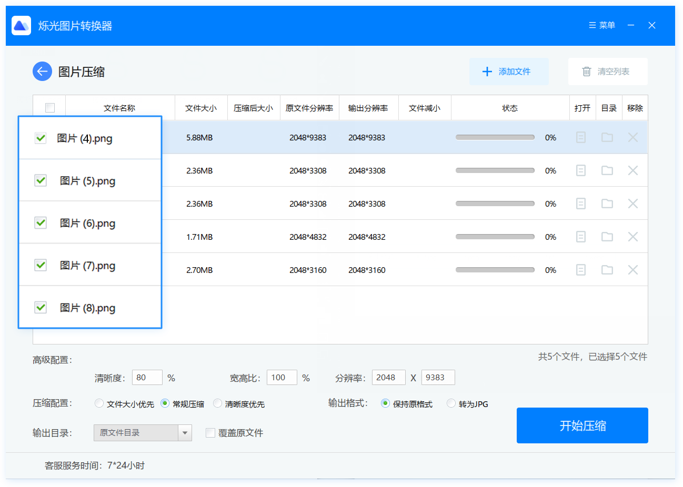Viewport: 683px width, 487px height.
Task: Enable the 覆盖原文件 checkbox
Action: click(210, 432)
